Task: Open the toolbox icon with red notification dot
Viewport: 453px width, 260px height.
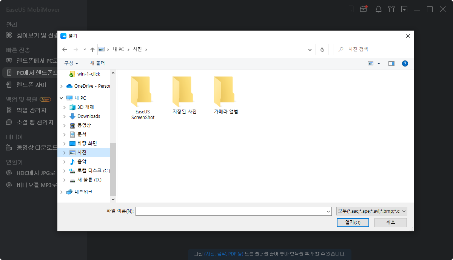Action: click(x=363, y=9)
